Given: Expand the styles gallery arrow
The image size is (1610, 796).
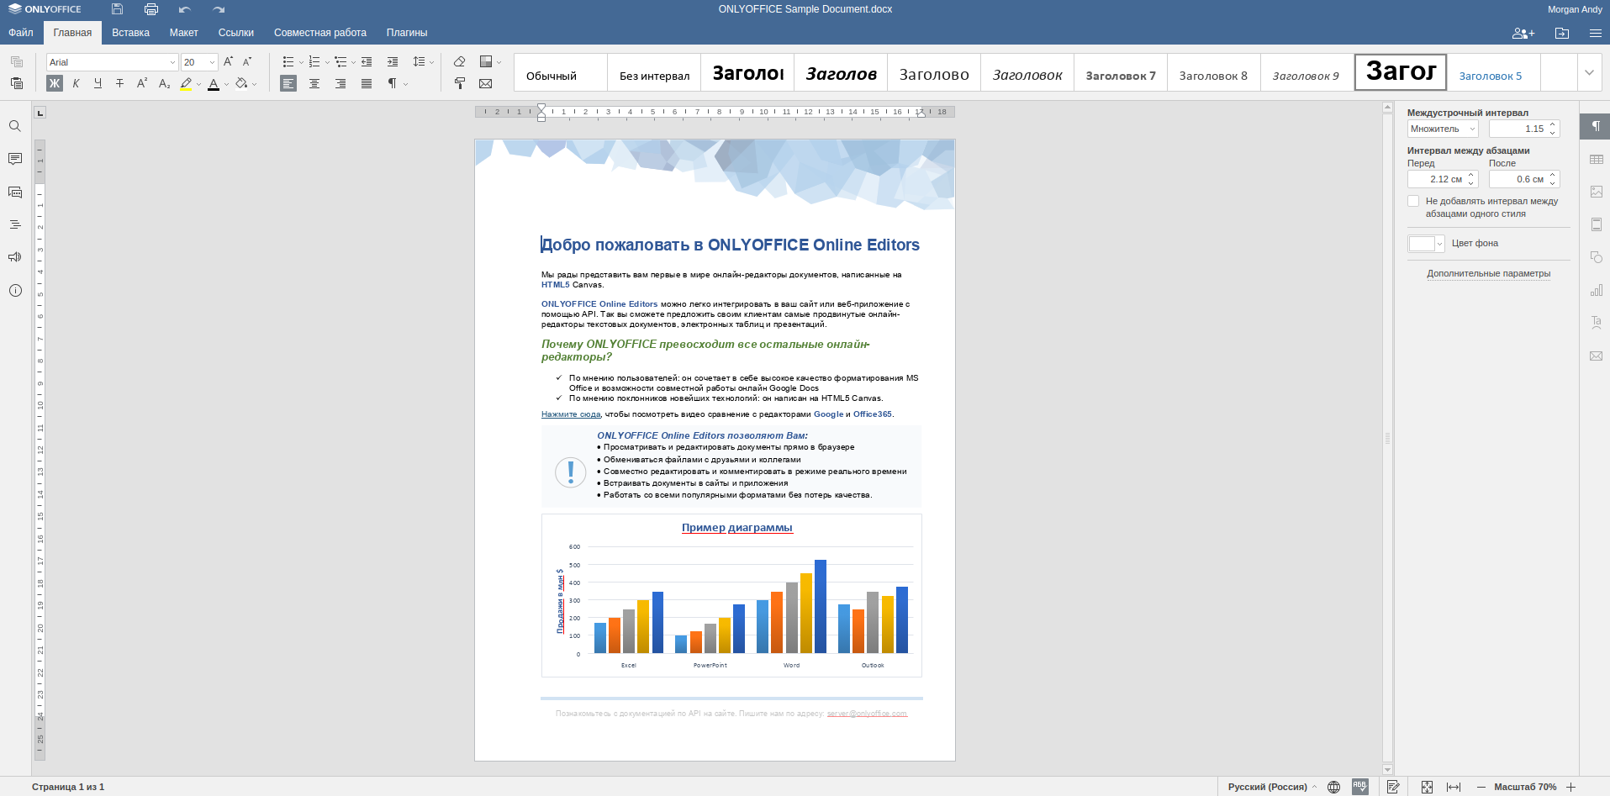Looking at the screenshot, I should pos(1589,72).
